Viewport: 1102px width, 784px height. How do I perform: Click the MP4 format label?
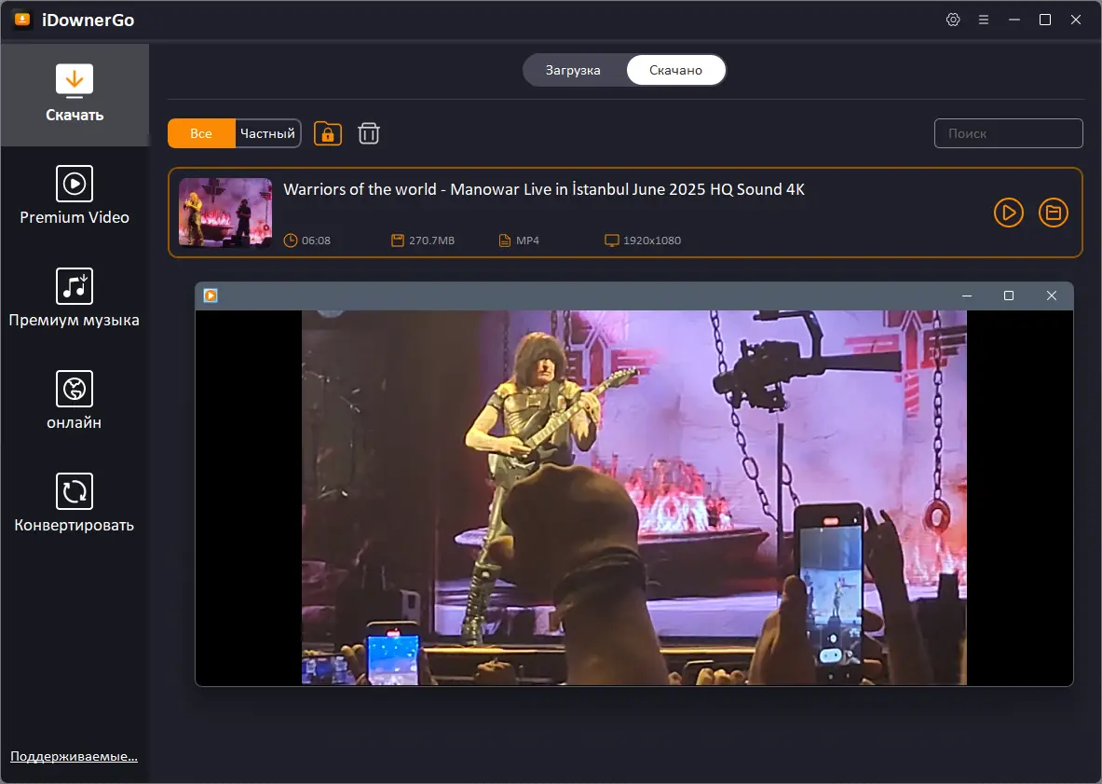click(x=527, y=241)
